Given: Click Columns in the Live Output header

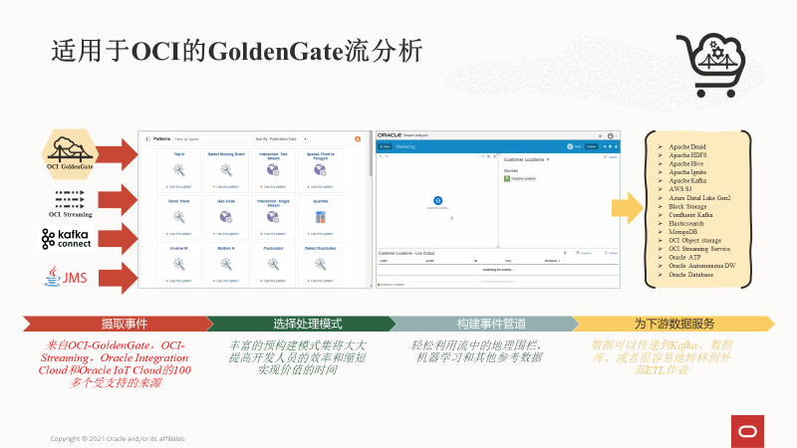Looking at the screenshot, I should [584, 253].
